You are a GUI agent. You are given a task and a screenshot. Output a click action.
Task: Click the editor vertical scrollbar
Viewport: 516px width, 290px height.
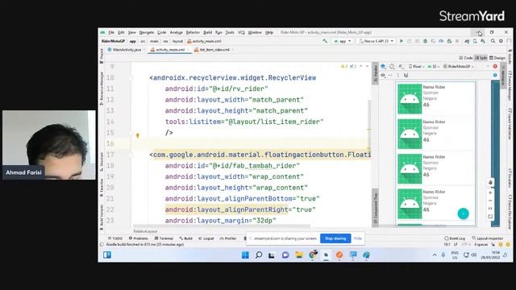[369, 125]
